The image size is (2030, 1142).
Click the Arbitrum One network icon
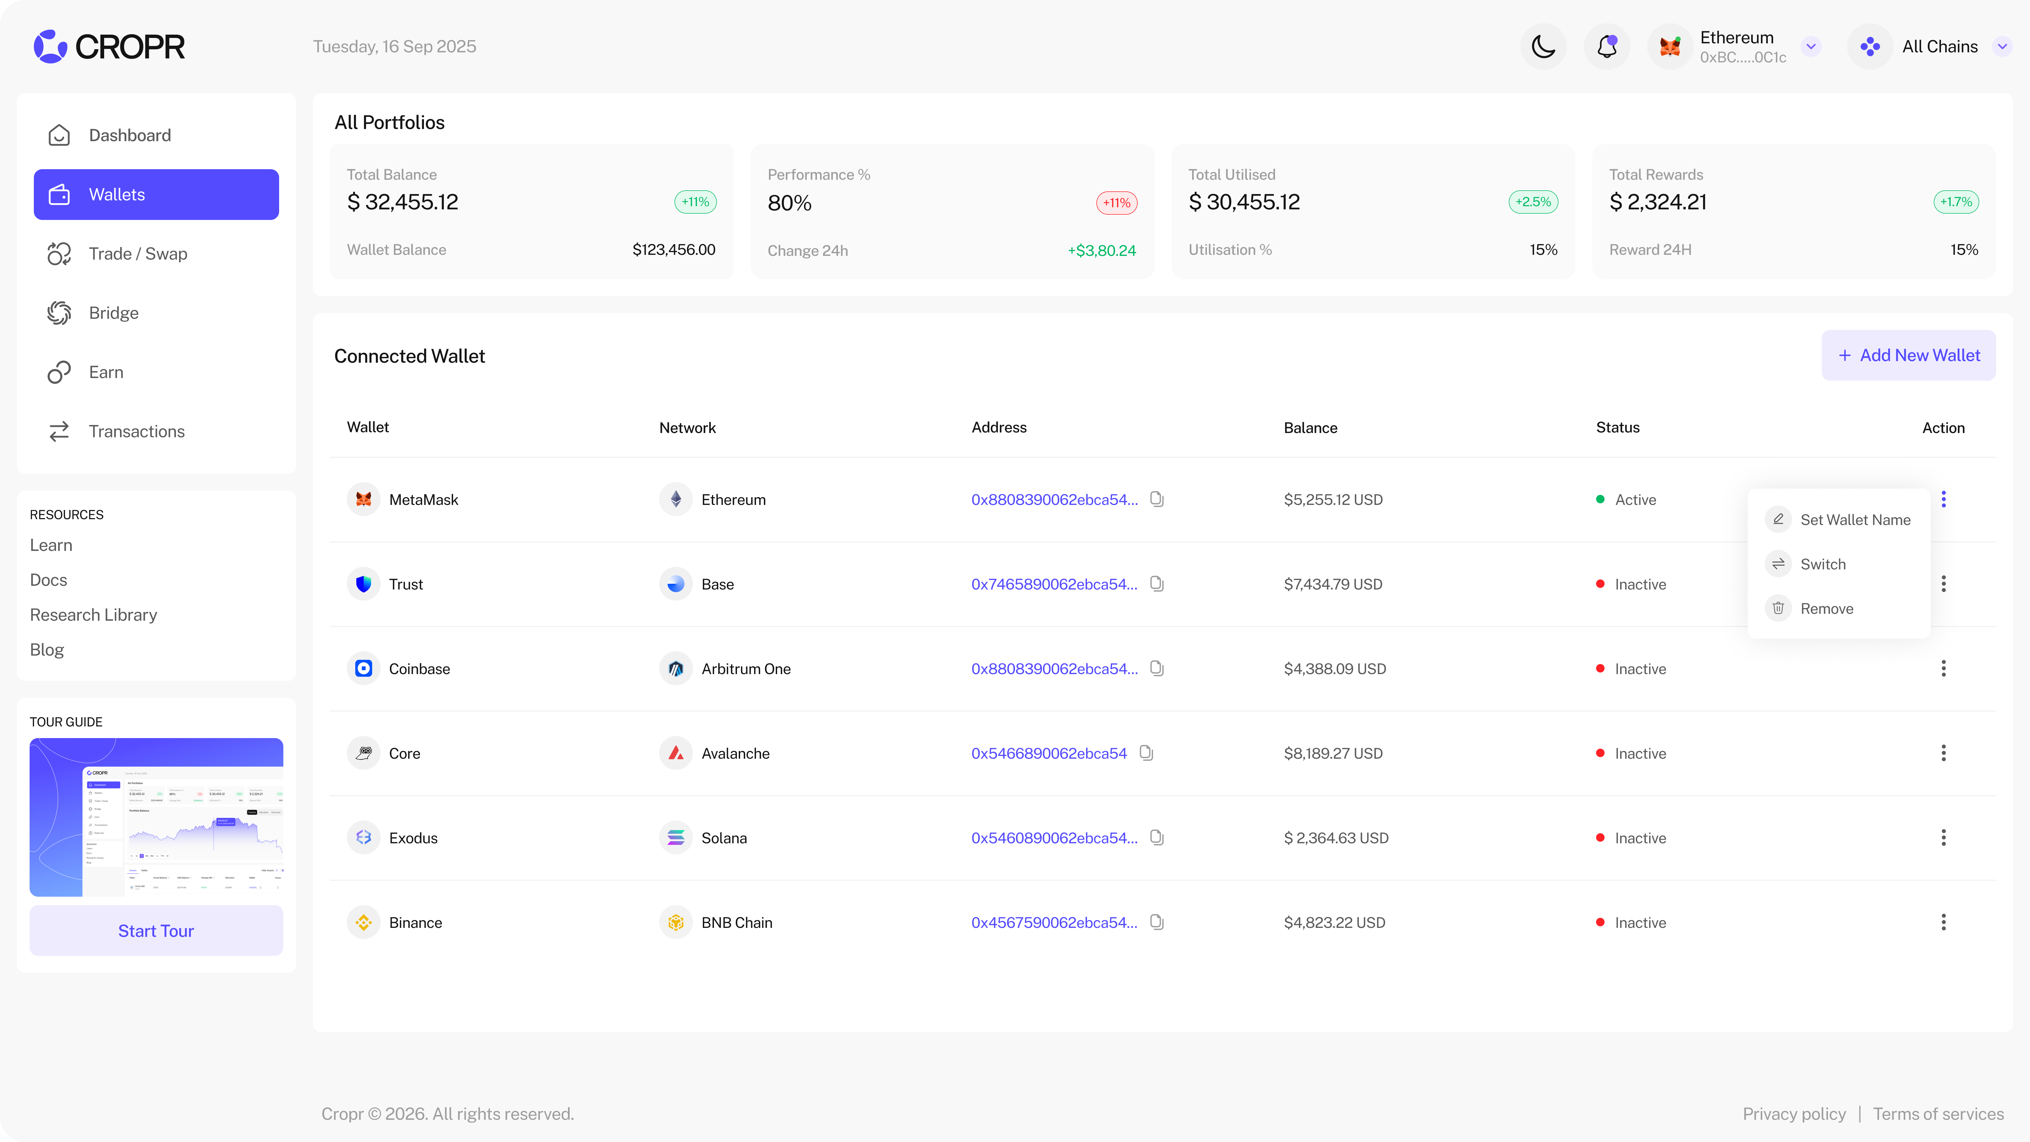tap(676, 668)
